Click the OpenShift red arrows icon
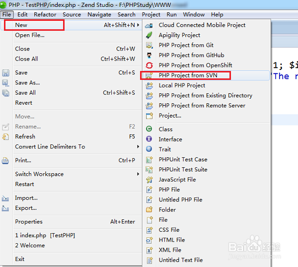Viewport: 298px width, 267px height. point(149,66)
